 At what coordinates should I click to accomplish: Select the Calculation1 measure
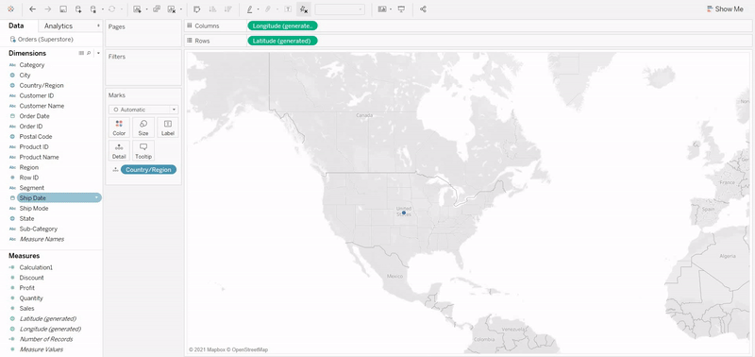[36, 267]
